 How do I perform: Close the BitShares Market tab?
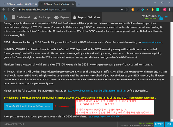point(36,4)
